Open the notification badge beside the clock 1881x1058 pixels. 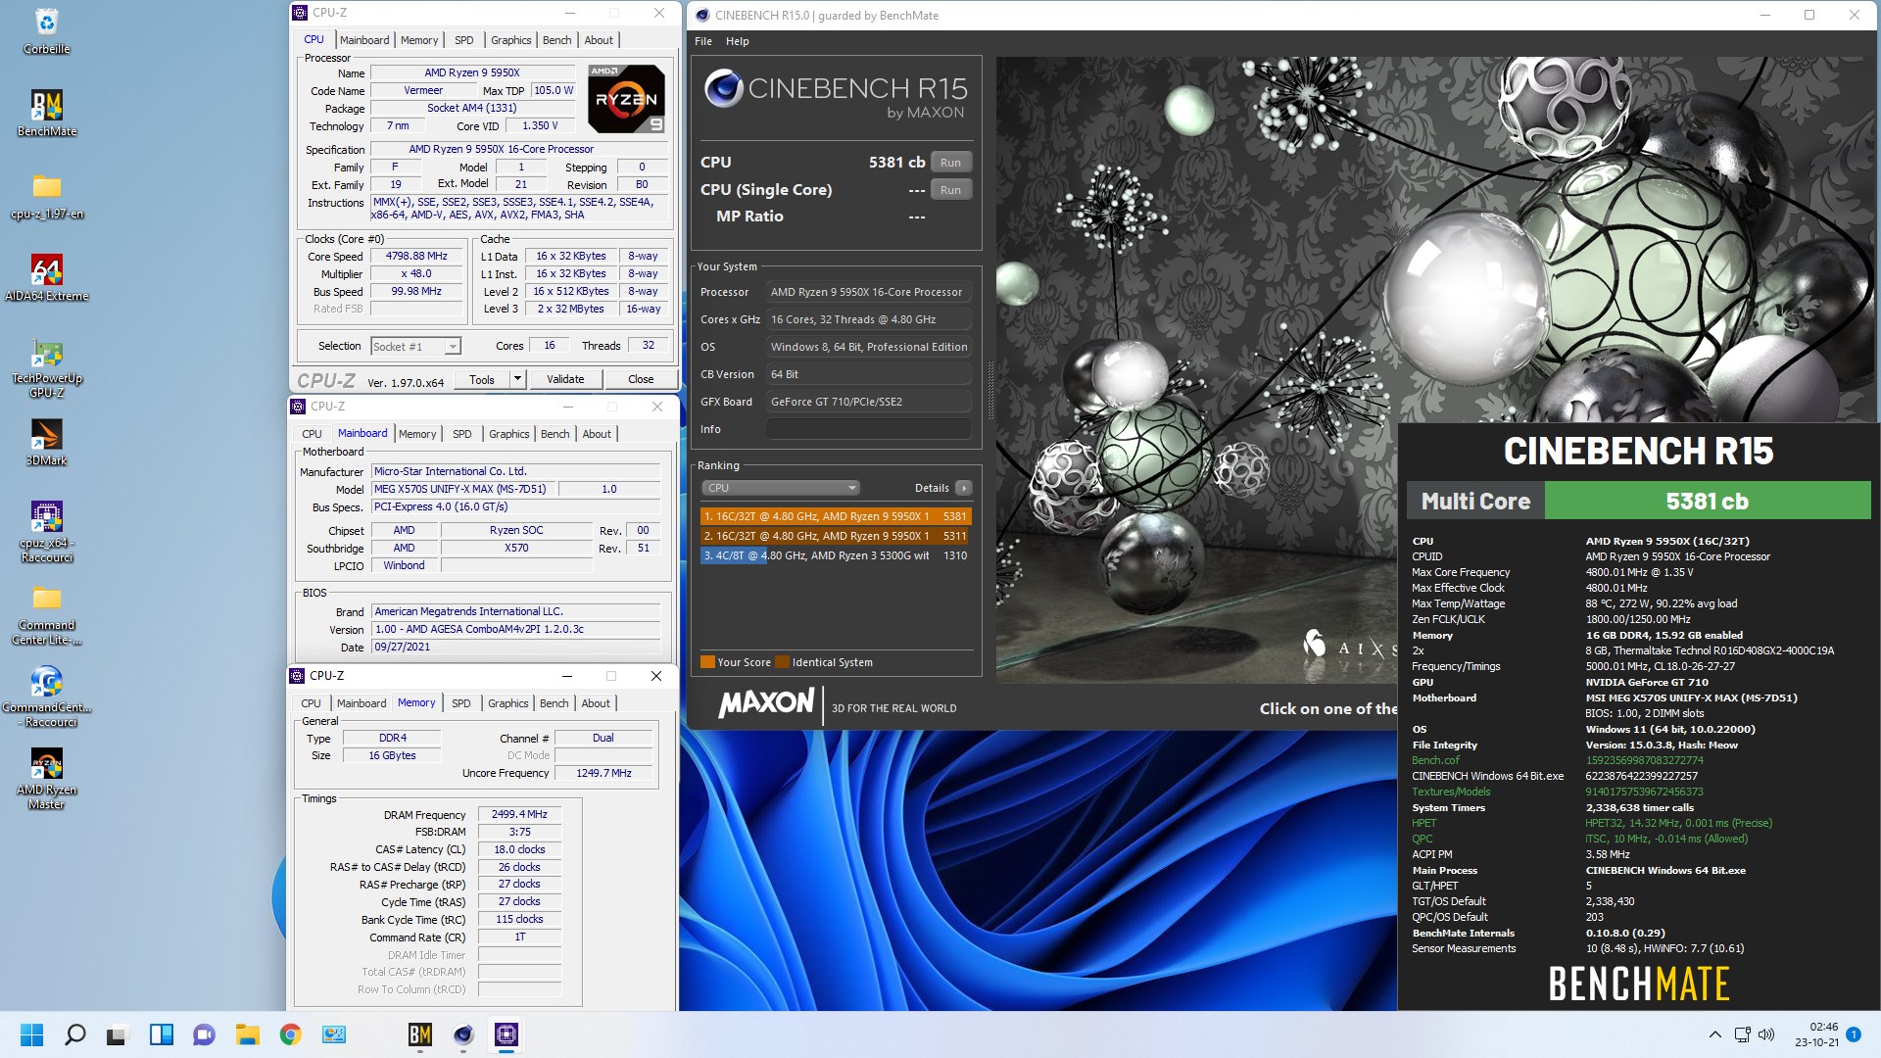1854,1034
